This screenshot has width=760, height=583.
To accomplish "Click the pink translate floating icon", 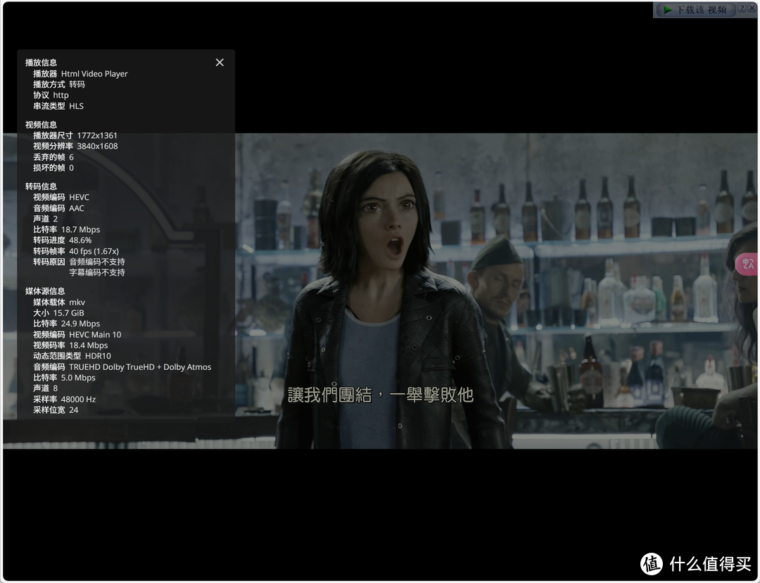I will (747, 264).
